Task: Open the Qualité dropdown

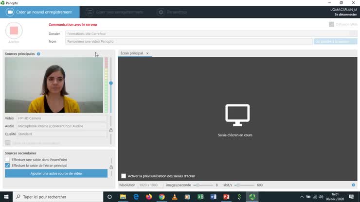Action: pos(62,134)
